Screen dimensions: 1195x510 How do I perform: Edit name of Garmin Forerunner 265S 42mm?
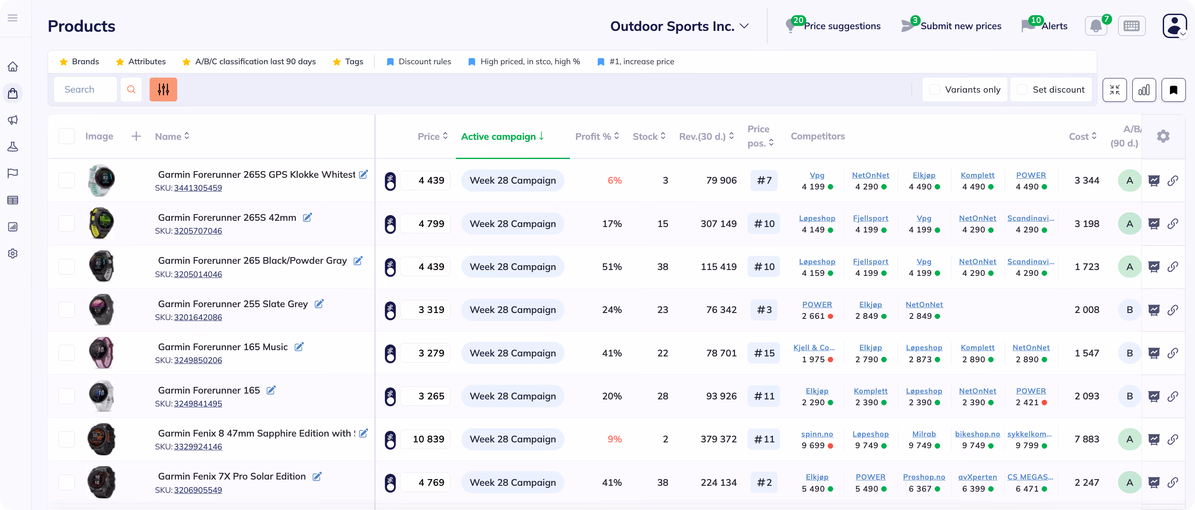click(x=307, y=217)
